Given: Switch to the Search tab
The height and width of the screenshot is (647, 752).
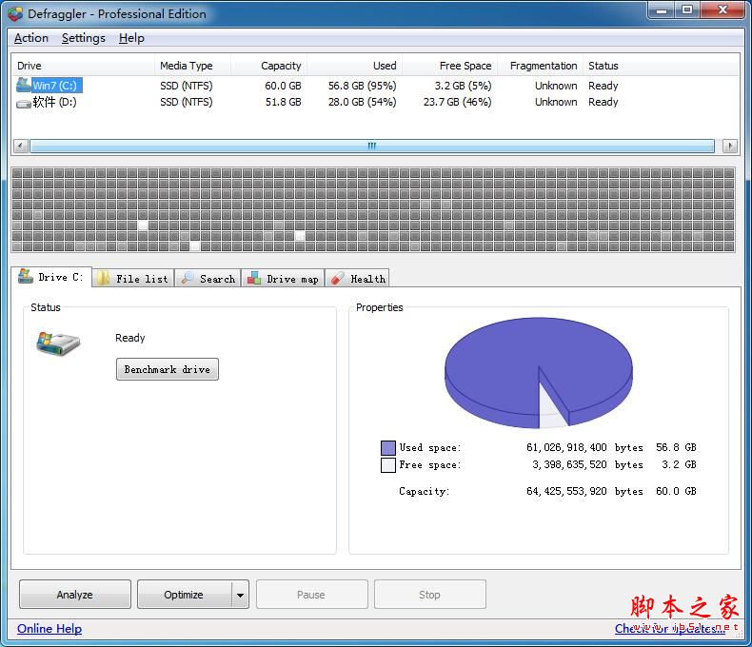Looking at the screenshot, I should (208, 279).
